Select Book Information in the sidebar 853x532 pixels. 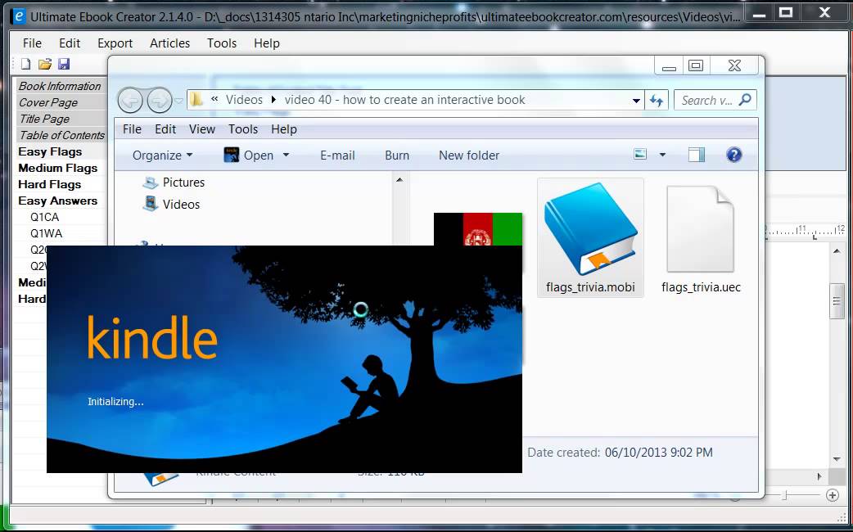60,86
